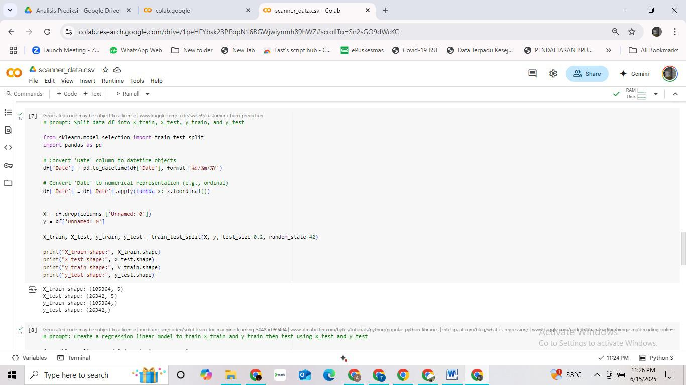Click the Share button
686x385 pixels.
(x=587, y=74)
